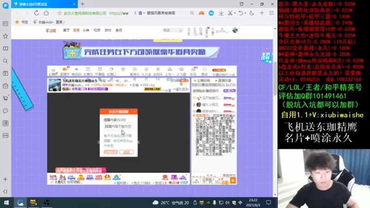Image resolution: width=370 pixels, height=208 pixels.
Task: Close the 发送开播提醒 dialog
Action: 135,111
